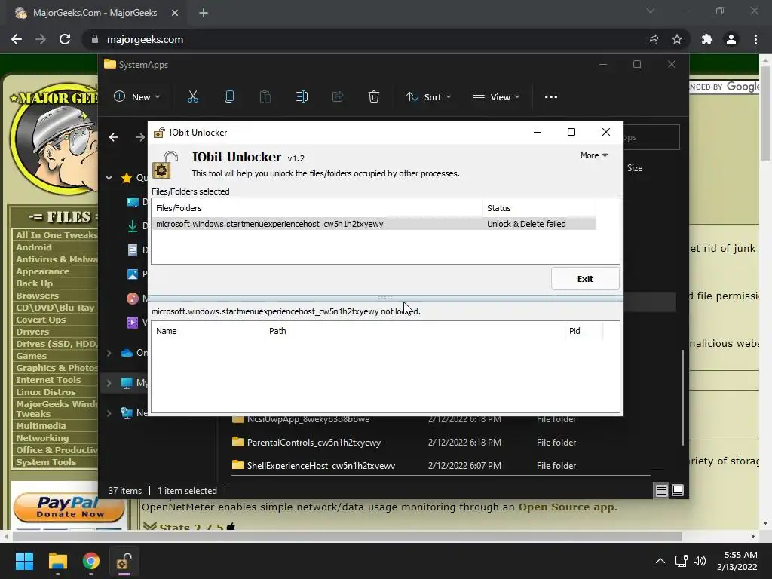The height and width of the screenshot is (579, 772).
Task: Click the Delete trash icon in File Explorer
Action: 374,97
